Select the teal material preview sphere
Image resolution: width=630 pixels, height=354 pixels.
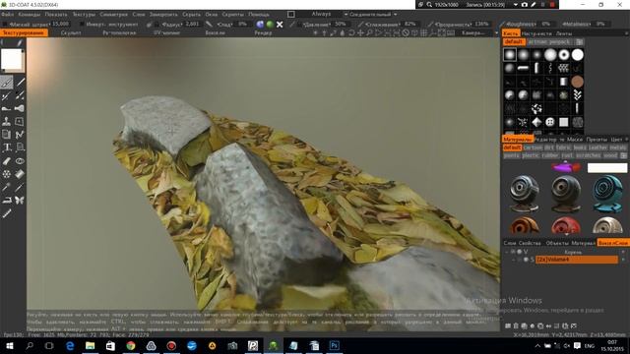click(x=607, y=194)
